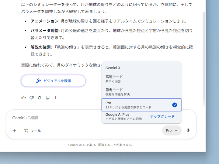Click the ビジュアルを表示 button
The width and height of the screenshot is (219, 164).
pos(53,81)
